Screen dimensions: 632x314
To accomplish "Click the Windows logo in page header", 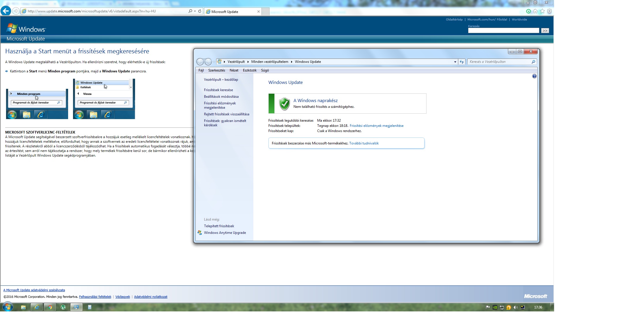I will [x=26, y=29].
